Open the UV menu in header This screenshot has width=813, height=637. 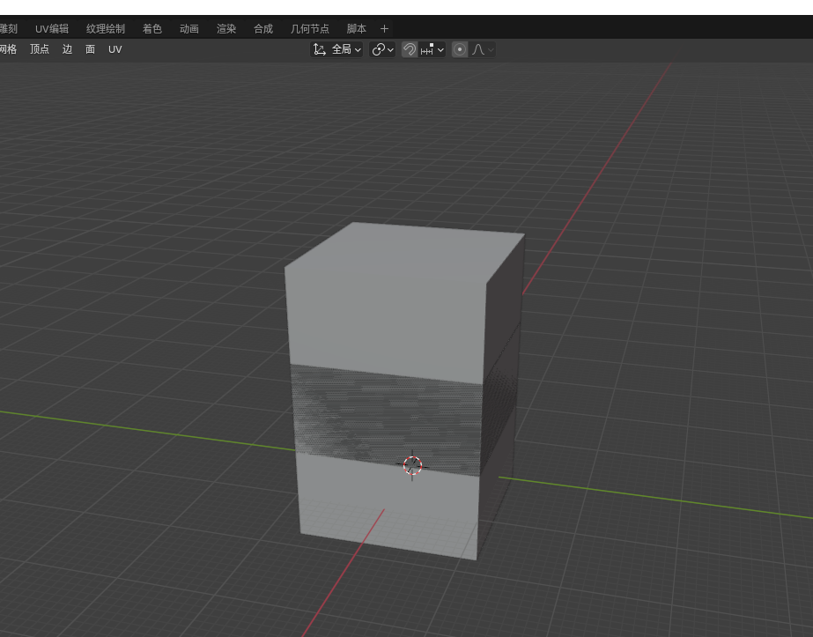tap(115, 49)
